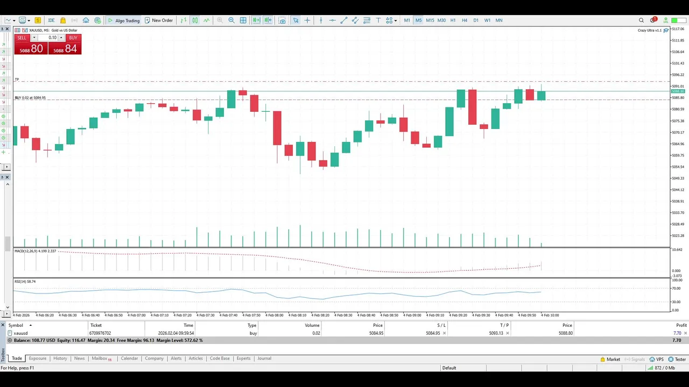
Task: Zoom in on the chart
Action: (220, 20)
